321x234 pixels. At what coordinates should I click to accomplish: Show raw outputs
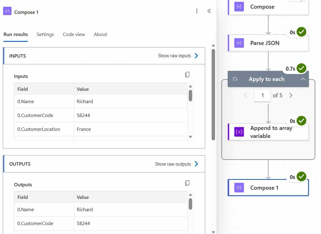[173, 164]
